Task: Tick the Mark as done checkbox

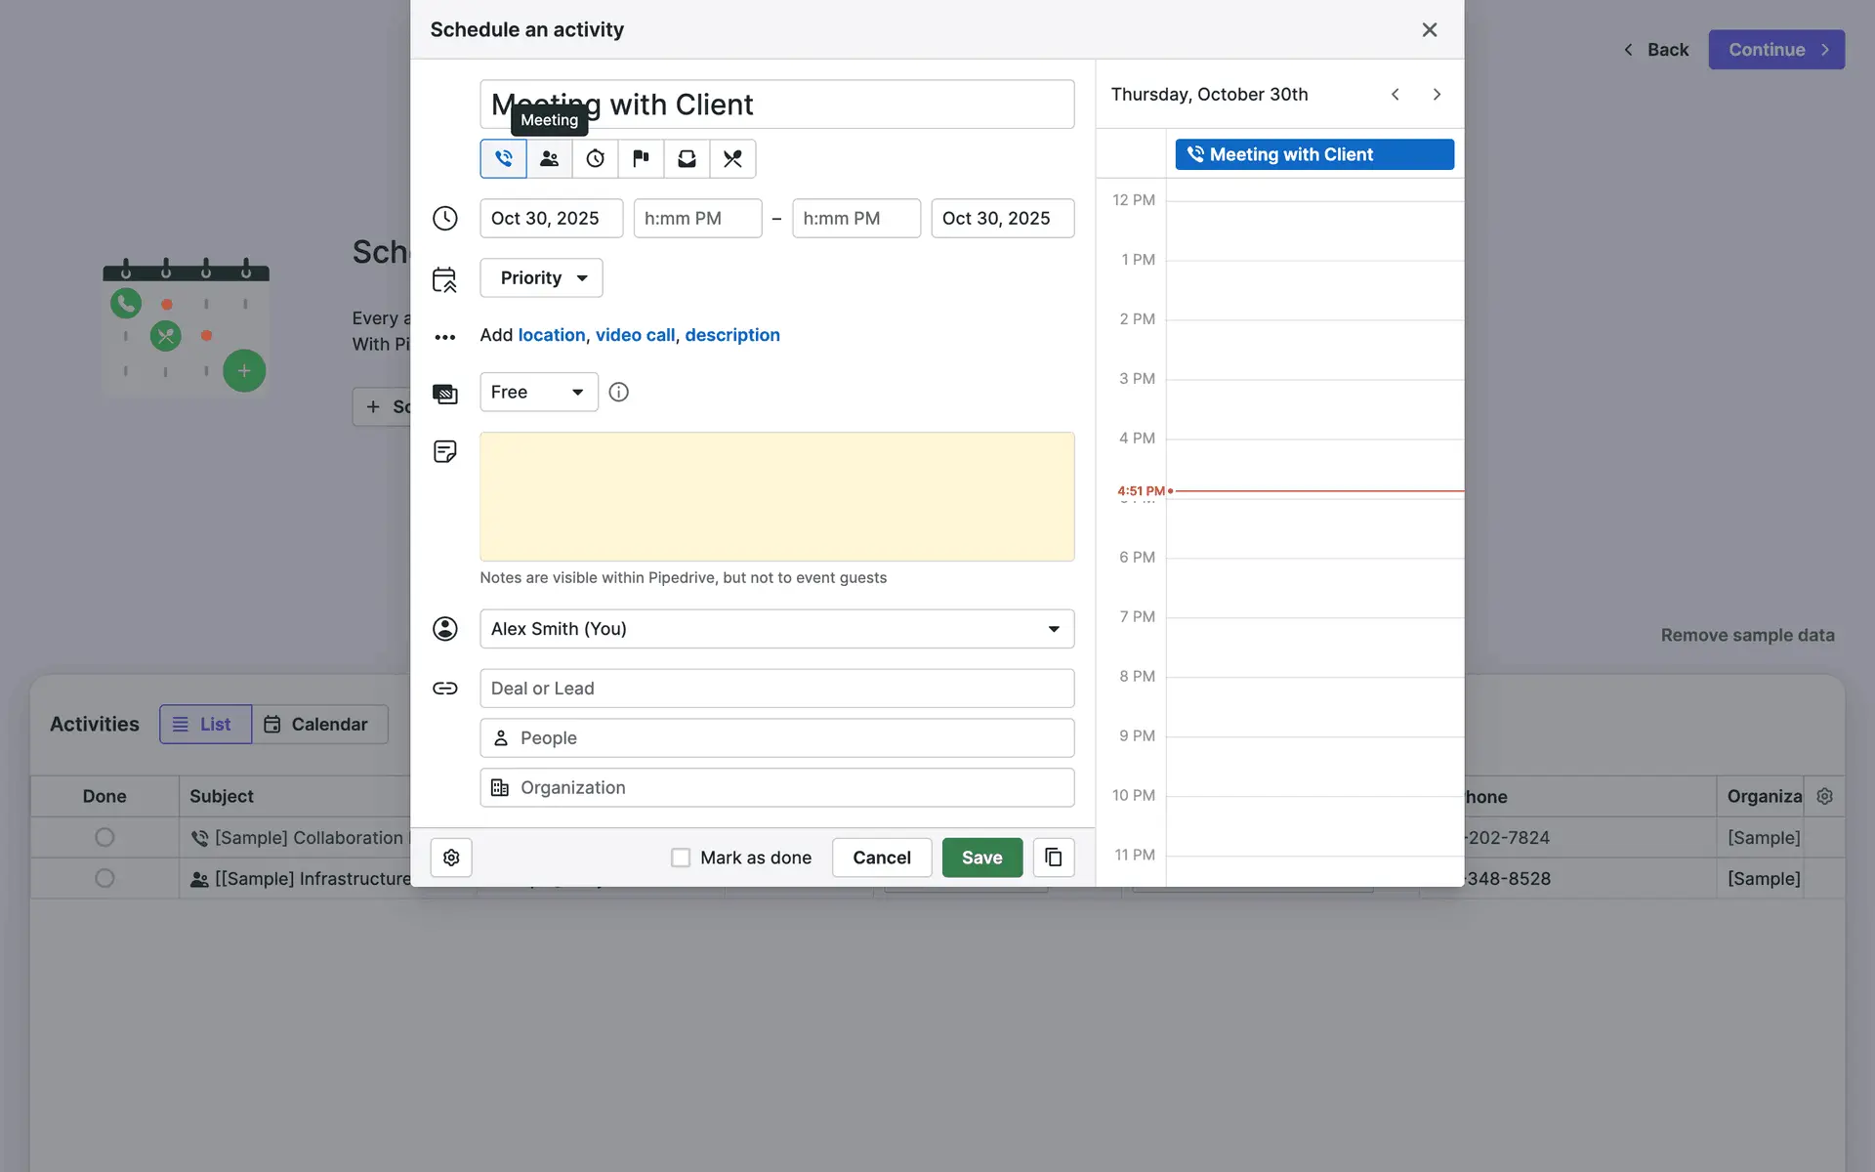Action: pos(681,858)
